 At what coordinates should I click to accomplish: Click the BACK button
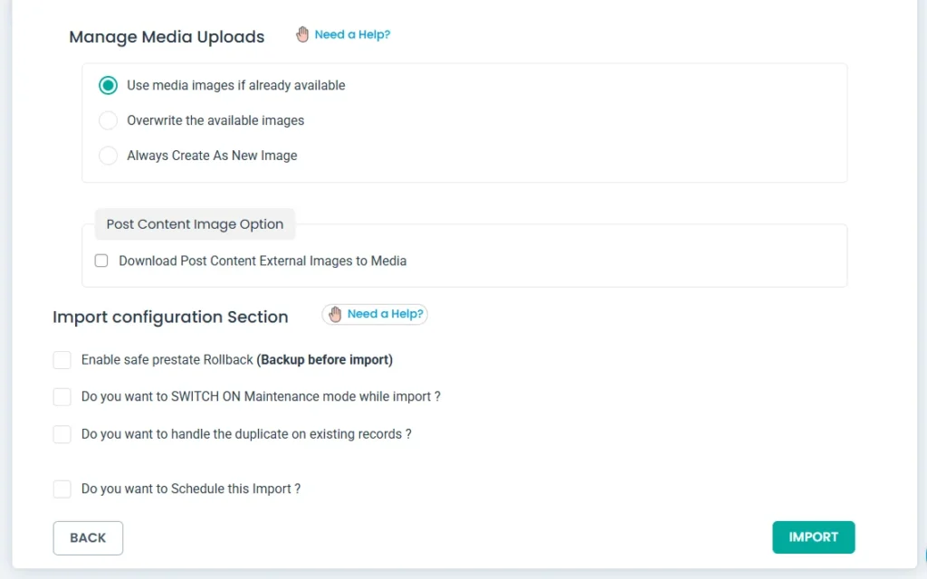click(x=88, y=537)
